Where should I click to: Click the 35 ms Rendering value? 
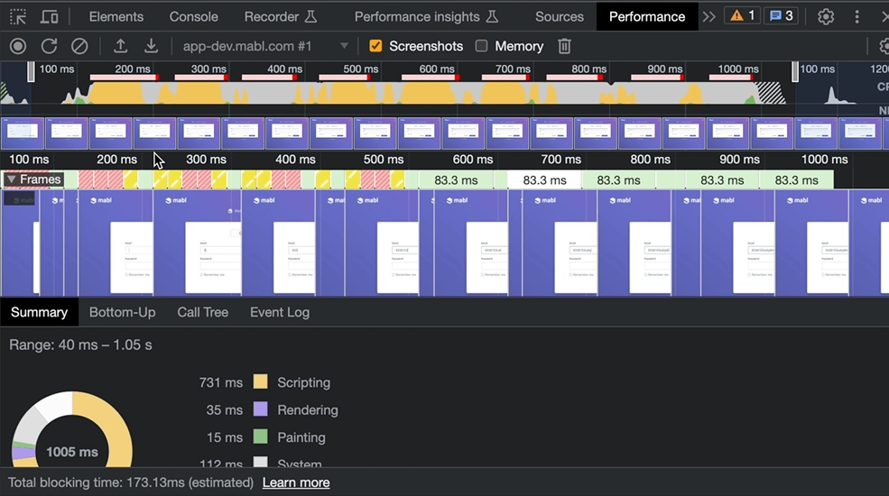point(225,410)
